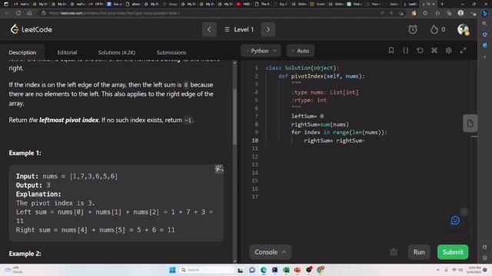Click the bookmark icon in editor toolbar
This screenshot has height=276, width=492.
(x=391, y=51)
